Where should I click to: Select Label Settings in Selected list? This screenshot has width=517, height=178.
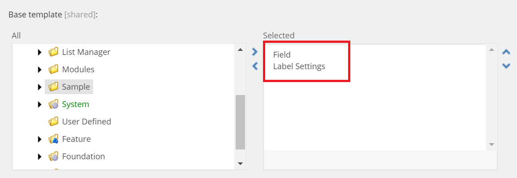(299, 66)
